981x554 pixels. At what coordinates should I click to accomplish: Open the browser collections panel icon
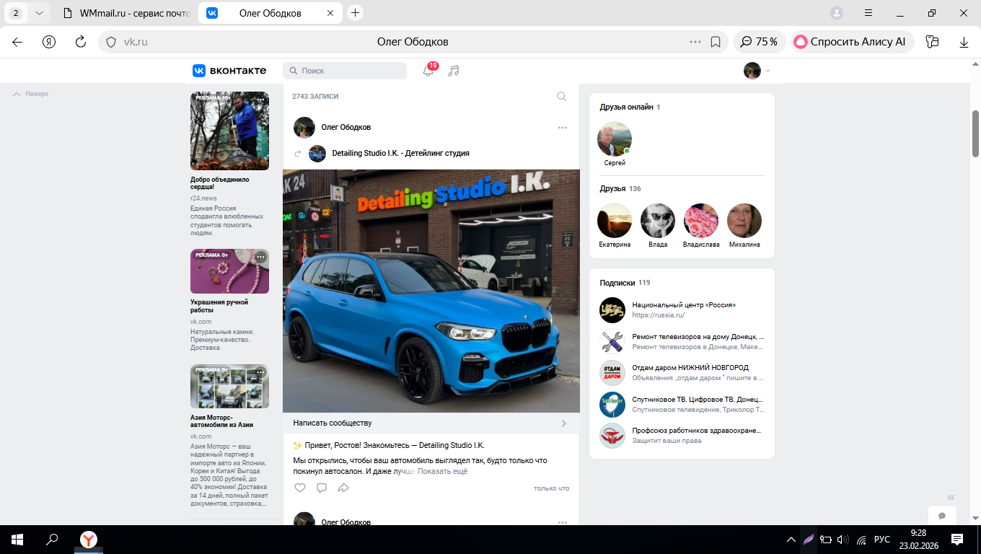[x=932, y=42]
